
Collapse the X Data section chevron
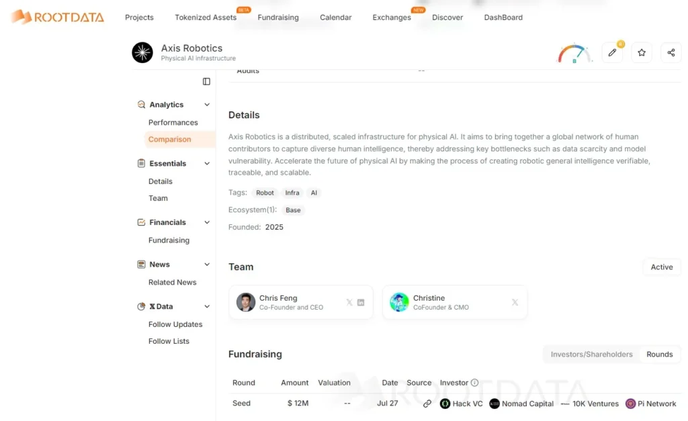(207, 307)
